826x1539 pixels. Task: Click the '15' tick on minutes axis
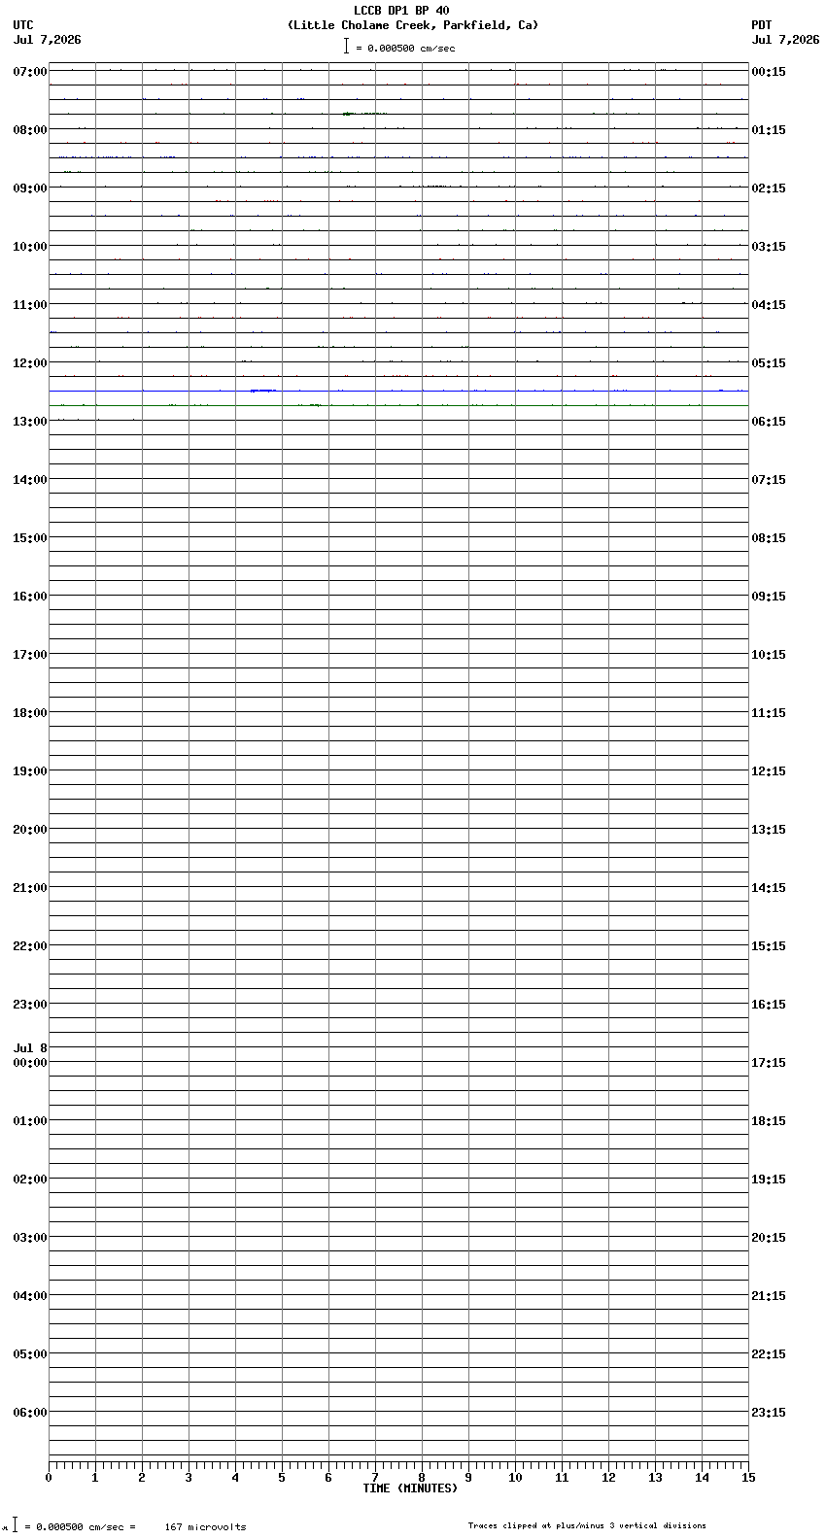(x=748, y=1478)
